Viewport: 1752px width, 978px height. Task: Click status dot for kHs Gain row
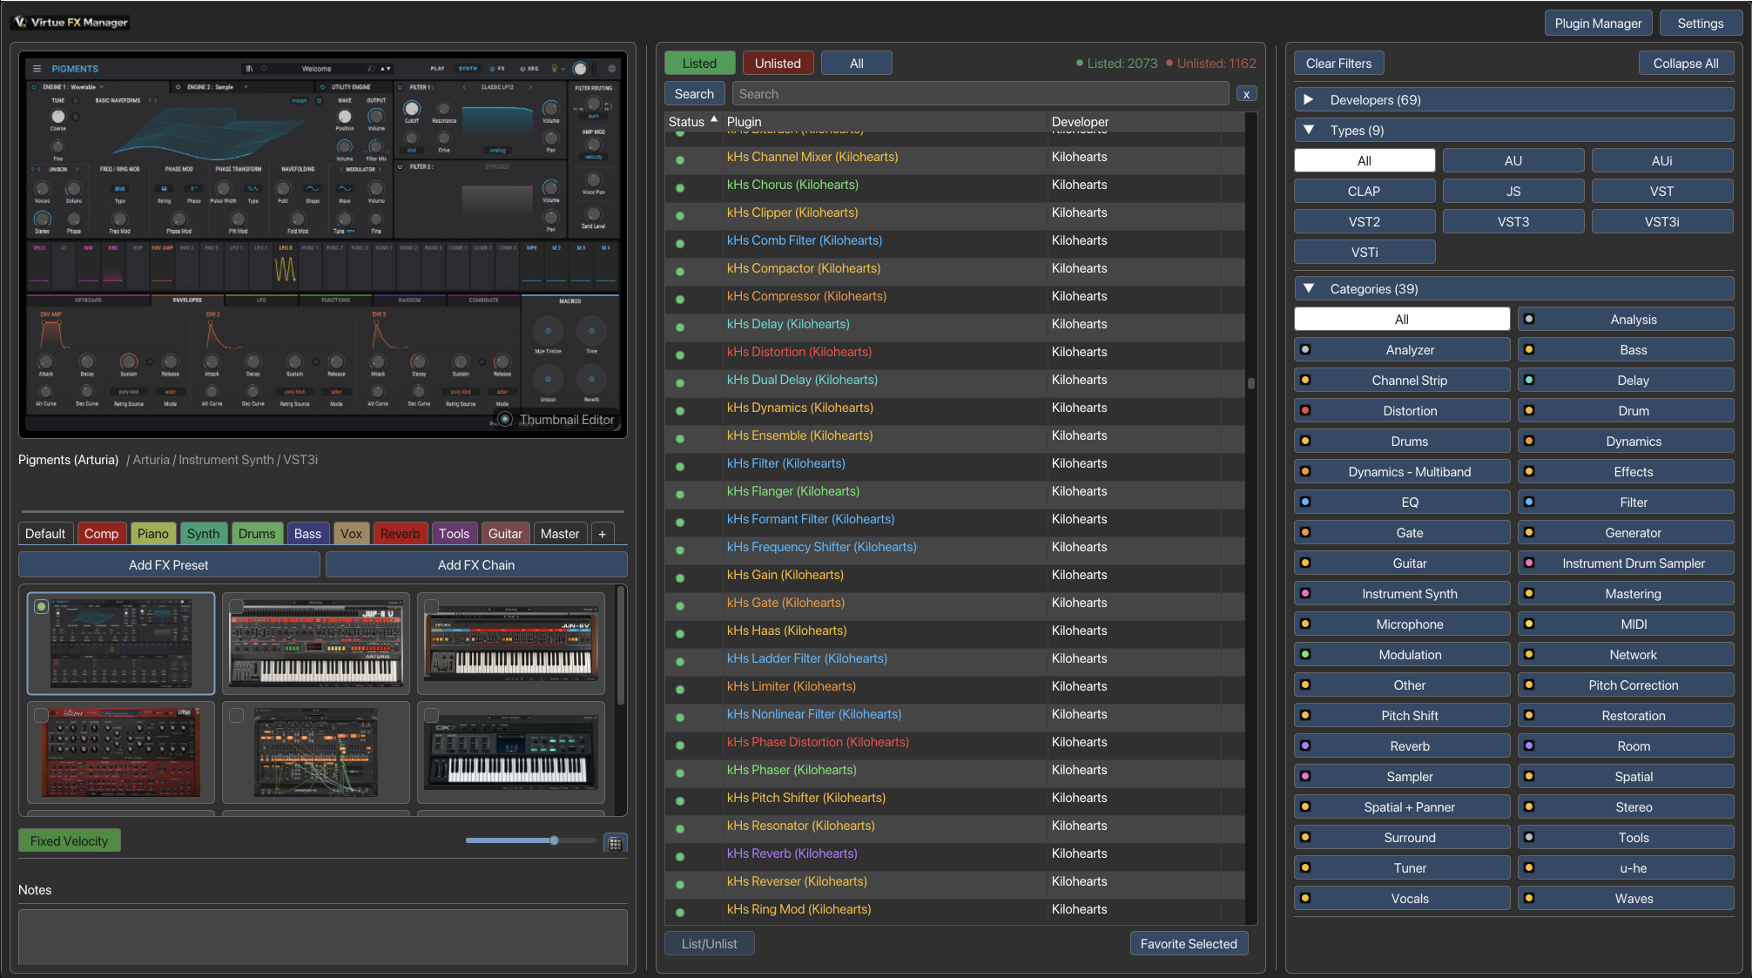[x=680, y=577]
